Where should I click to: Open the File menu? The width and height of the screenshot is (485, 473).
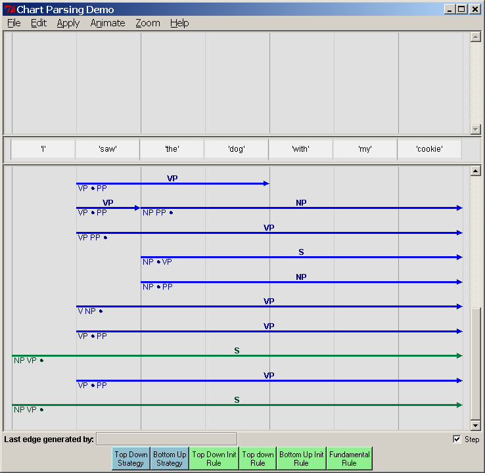pyautogui.click(x=14, y=23)
